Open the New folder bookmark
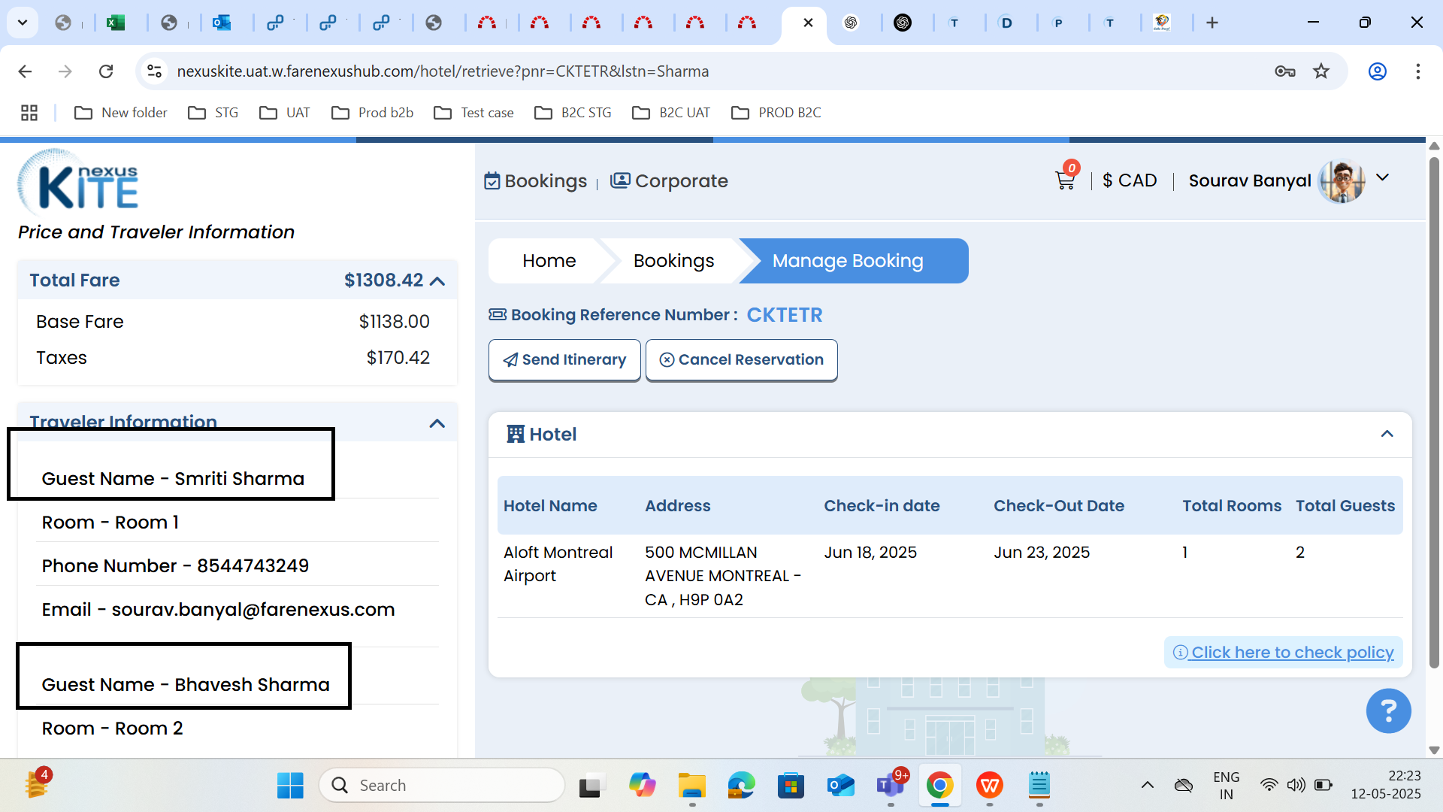 pyautogui.click(x=121, y=113)
